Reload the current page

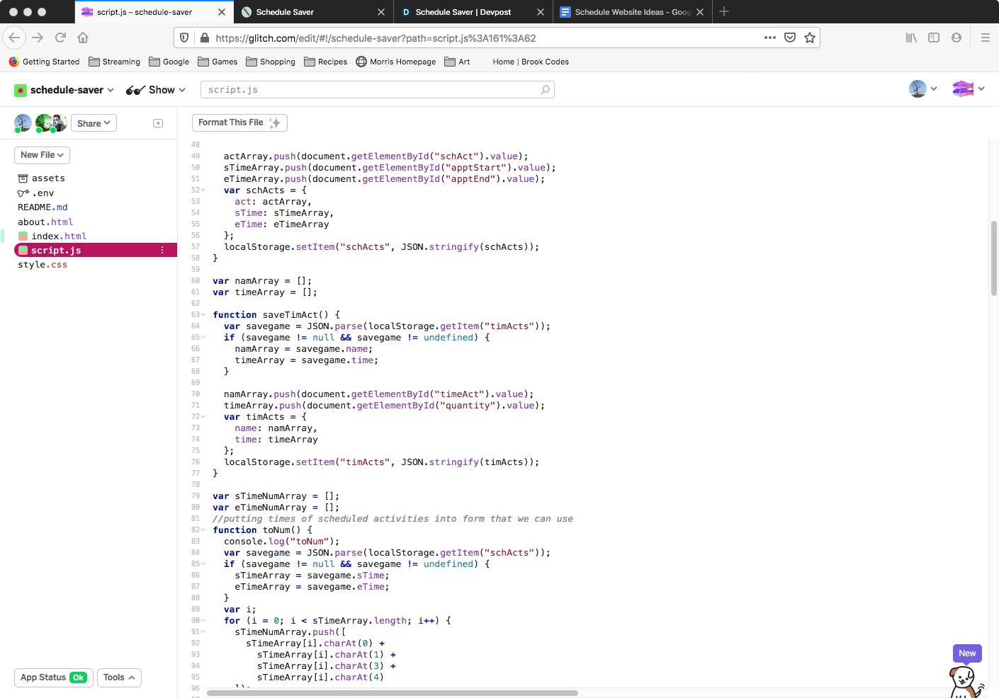click(60, 38)
